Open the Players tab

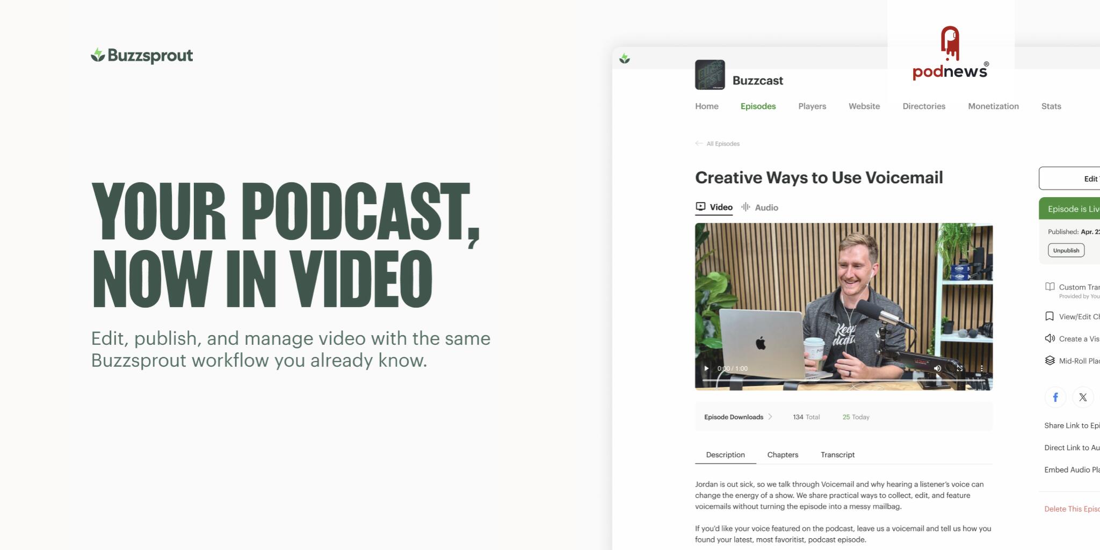tap(812, 106)
